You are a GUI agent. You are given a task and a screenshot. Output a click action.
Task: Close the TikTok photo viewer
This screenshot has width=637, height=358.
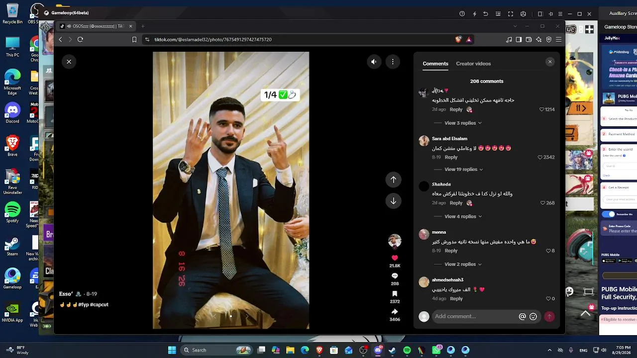pyautogui.click(x=69, y=62)
